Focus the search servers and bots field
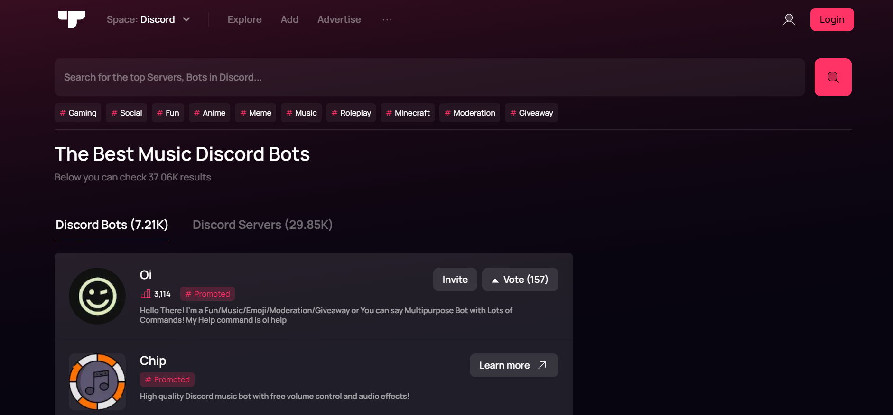This screenshot has height=415, width=893. click(430, 77)
